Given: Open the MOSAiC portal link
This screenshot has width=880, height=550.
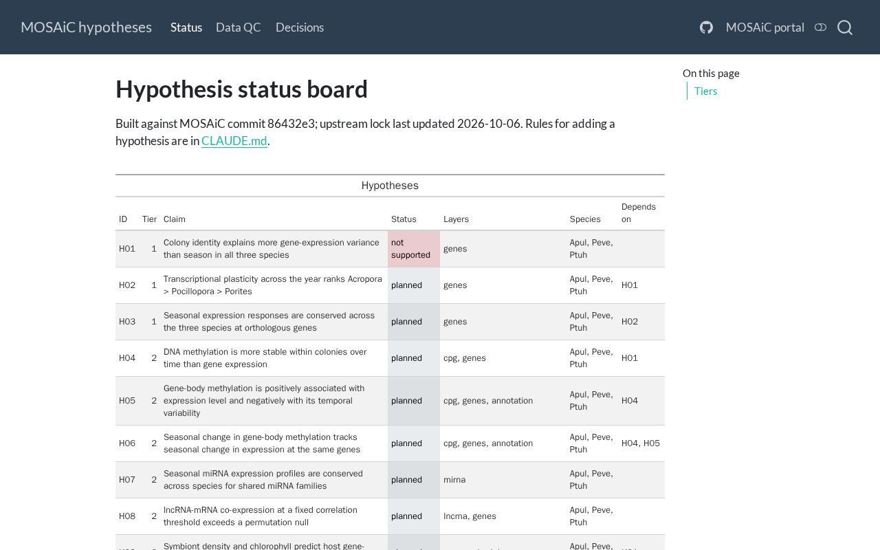Looking at the screenshot, I should 765,27.
